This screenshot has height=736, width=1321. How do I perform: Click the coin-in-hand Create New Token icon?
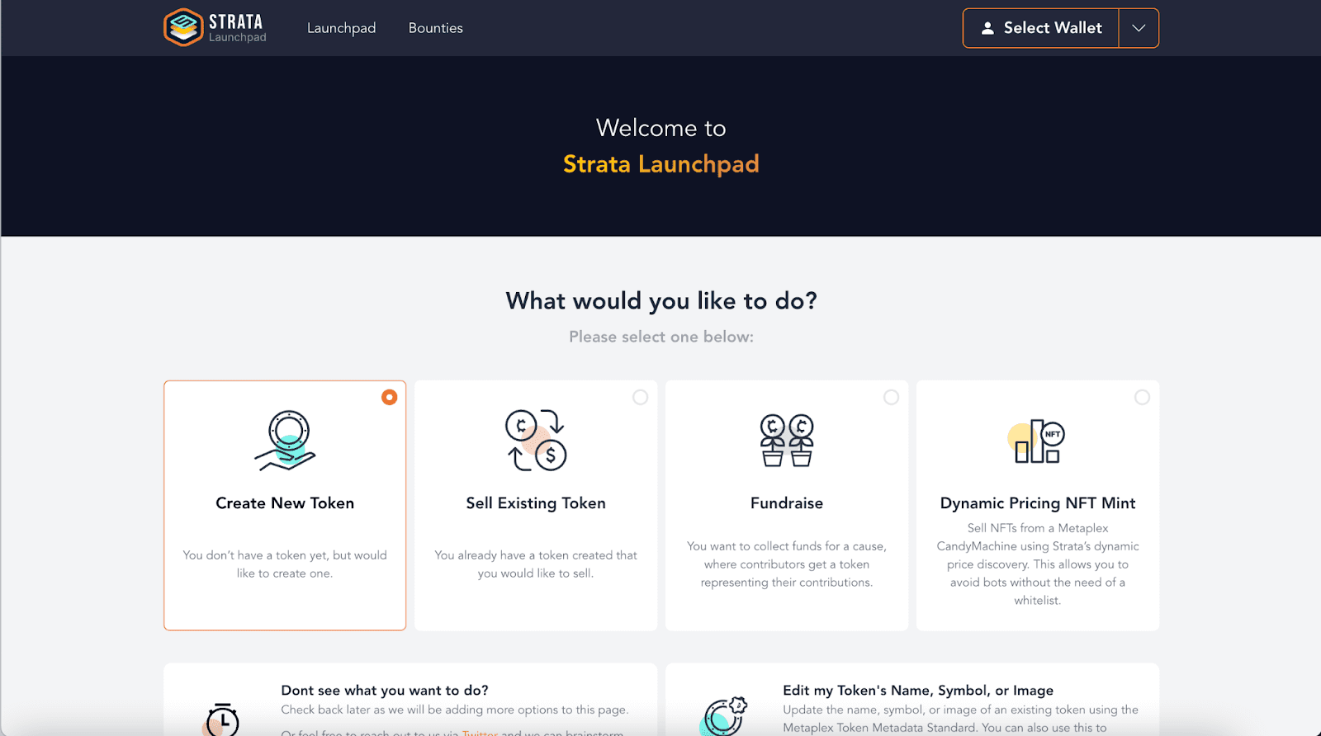click(x=285, y=441)
